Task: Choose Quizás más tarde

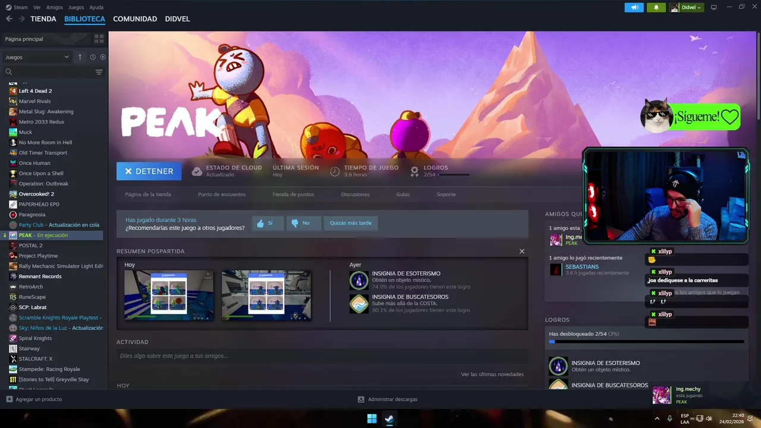Action: (351, 223)
